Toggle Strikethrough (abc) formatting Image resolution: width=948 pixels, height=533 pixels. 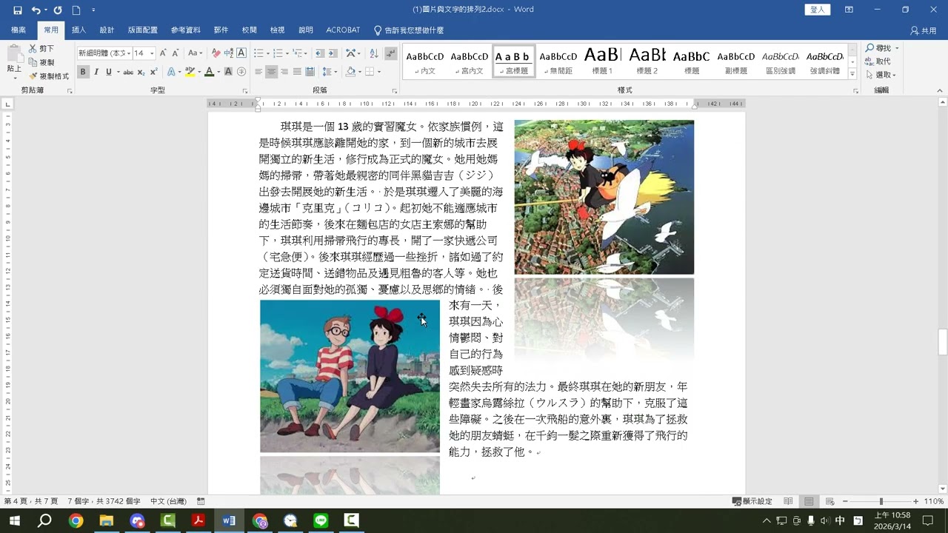(128, 72)
